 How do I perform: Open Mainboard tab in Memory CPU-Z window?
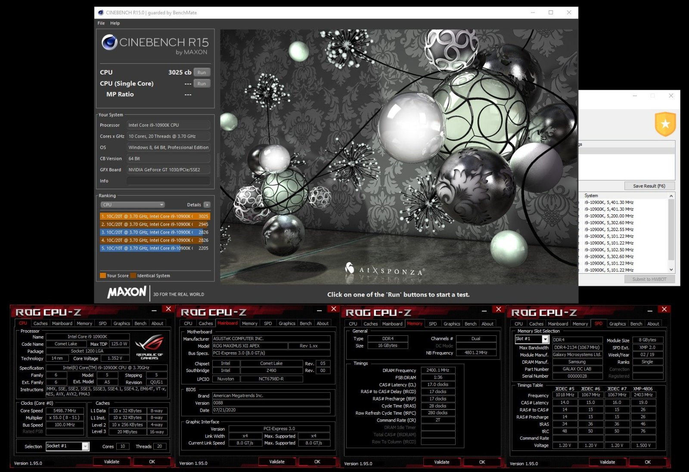[x=392, y=324]
